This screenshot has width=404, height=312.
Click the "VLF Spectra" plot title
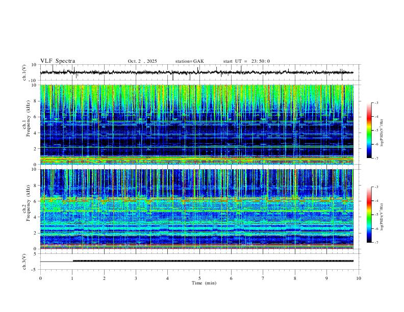[58, 61]
